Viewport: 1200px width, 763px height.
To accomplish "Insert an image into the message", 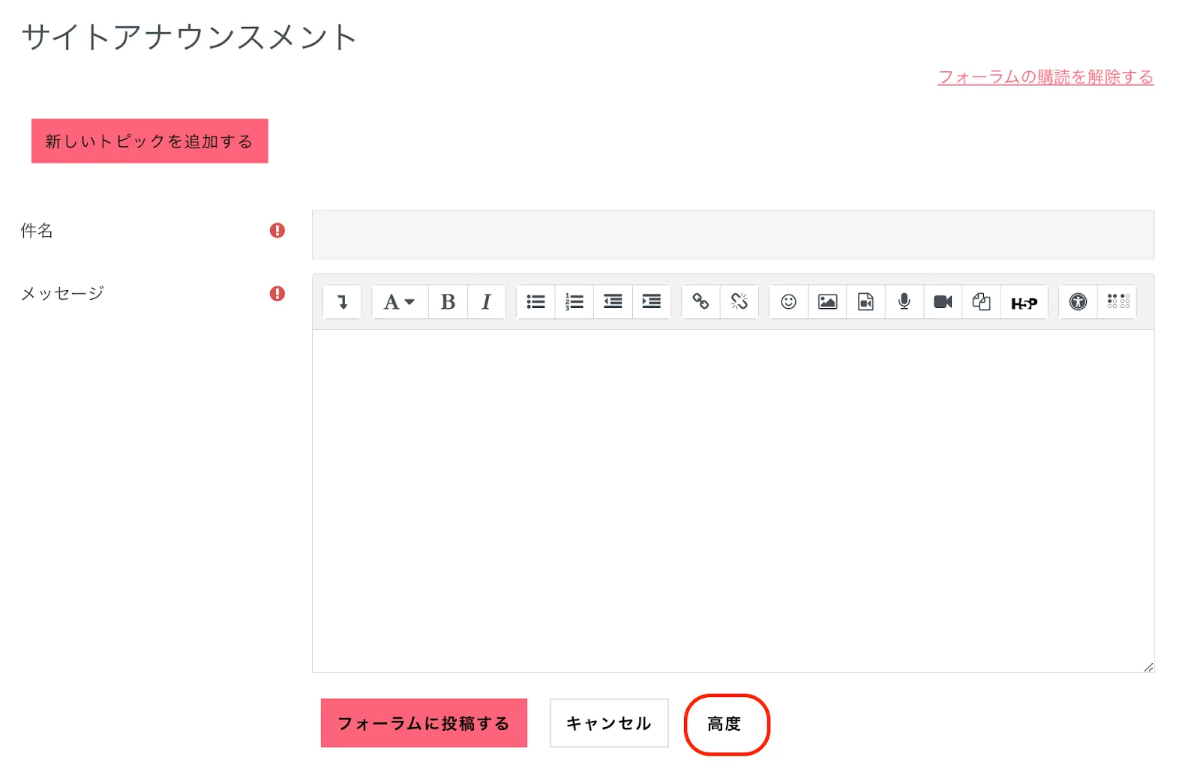I will 827,302.
